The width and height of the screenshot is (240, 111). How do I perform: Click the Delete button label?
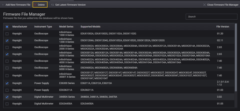(41, 5)
